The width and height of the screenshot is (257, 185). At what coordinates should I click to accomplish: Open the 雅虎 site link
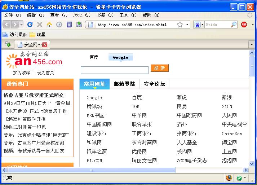point(182,97)
